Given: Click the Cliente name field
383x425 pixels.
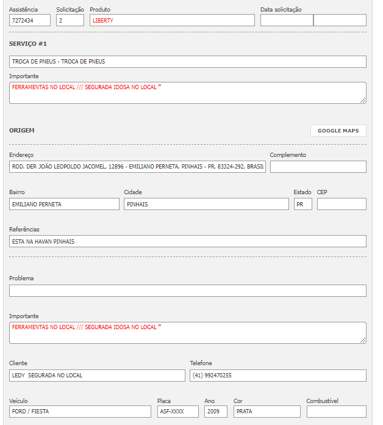Looking at the screenshot, I should click(97, 376).
